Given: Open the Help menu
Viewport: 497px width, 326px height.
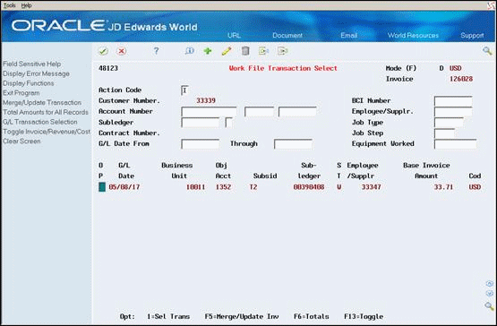Looking at the screenshot, I should pyautogui.click(x=26, y=5).
